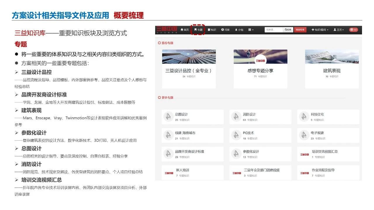Click the red 高级检索 button
Image resolution: width=374 pixels, height=210 pixels.
tap(300, 30)
